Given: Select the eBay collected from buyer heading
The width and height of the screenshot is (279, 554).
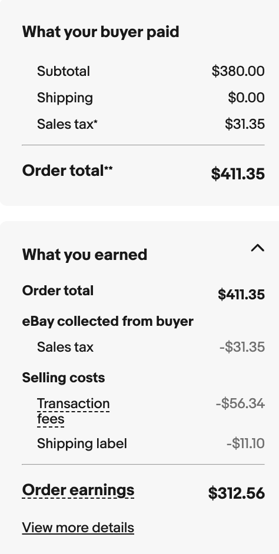Looking at the screenshot, I should (x=108, y=322).
